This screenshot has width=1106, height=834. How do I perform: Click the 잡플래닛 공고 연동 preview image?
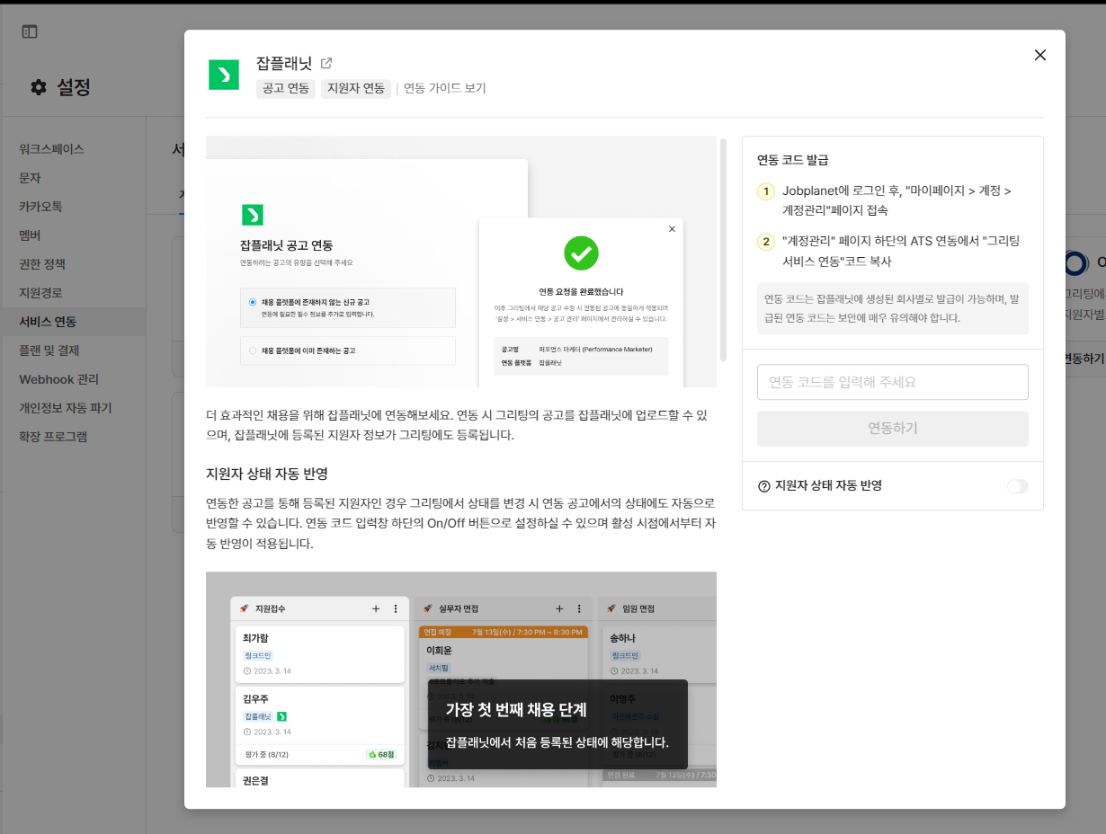tap(461, 262)
